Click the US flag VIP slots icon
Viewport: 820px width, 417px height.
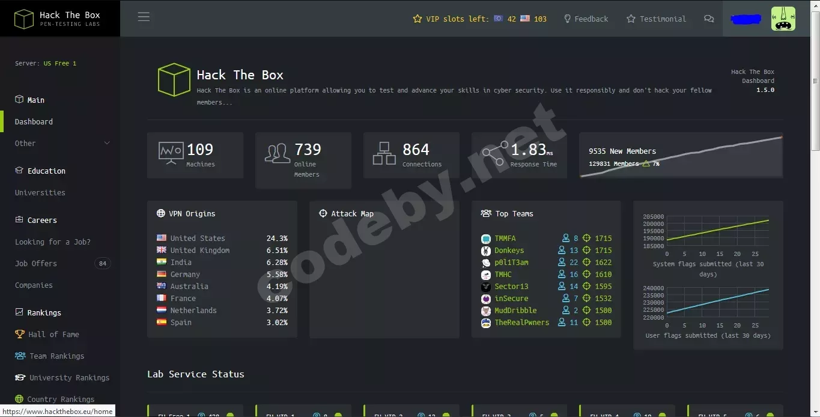(x=525, y=19)
